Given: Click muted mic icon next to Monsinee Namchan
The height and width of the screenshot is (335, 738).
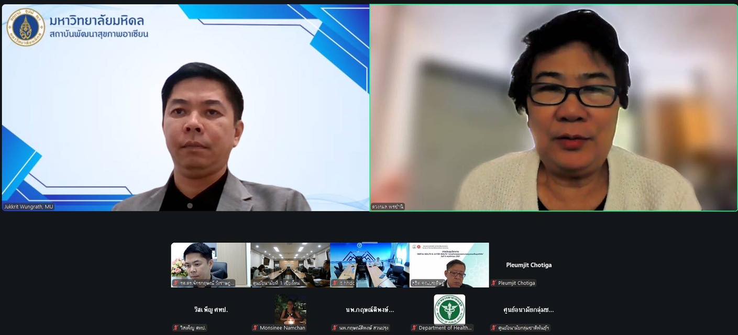Looking at the screenshot, I should pos(255,328).
